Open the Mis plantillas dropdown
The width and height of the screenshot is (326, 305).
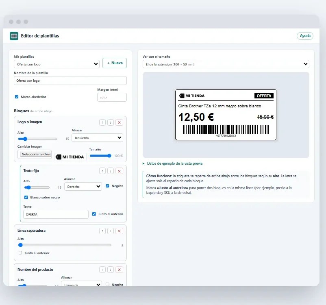tap(57, 64)
